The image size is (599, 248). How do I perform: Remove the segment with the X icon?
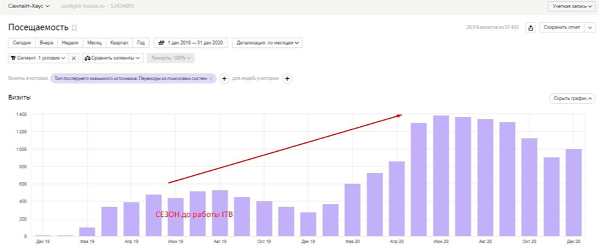click(x=74, y=58)
